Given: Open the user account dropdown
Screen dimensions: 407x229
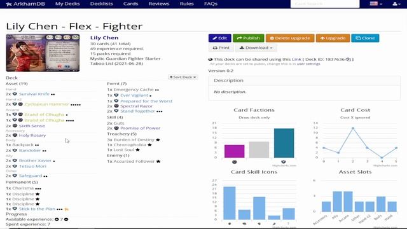Looking at the screenshot, I should tap(396, 4).
